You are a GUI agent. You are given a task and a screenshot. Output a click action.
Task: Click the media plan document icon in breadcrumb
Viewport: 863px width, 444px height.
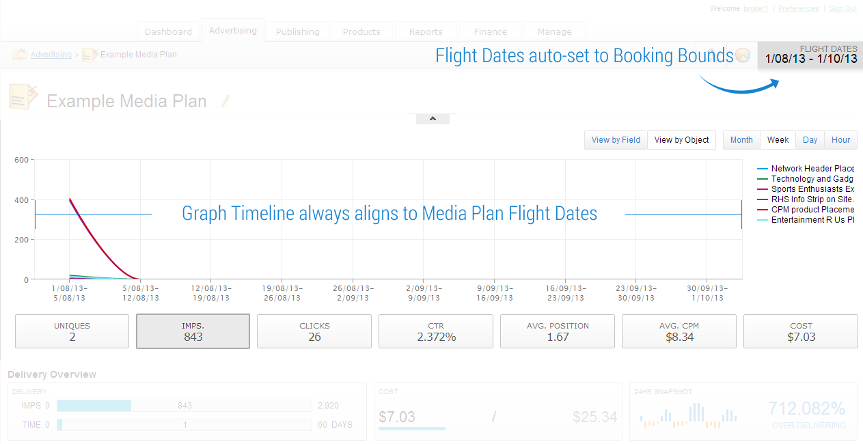coord(90,55)
